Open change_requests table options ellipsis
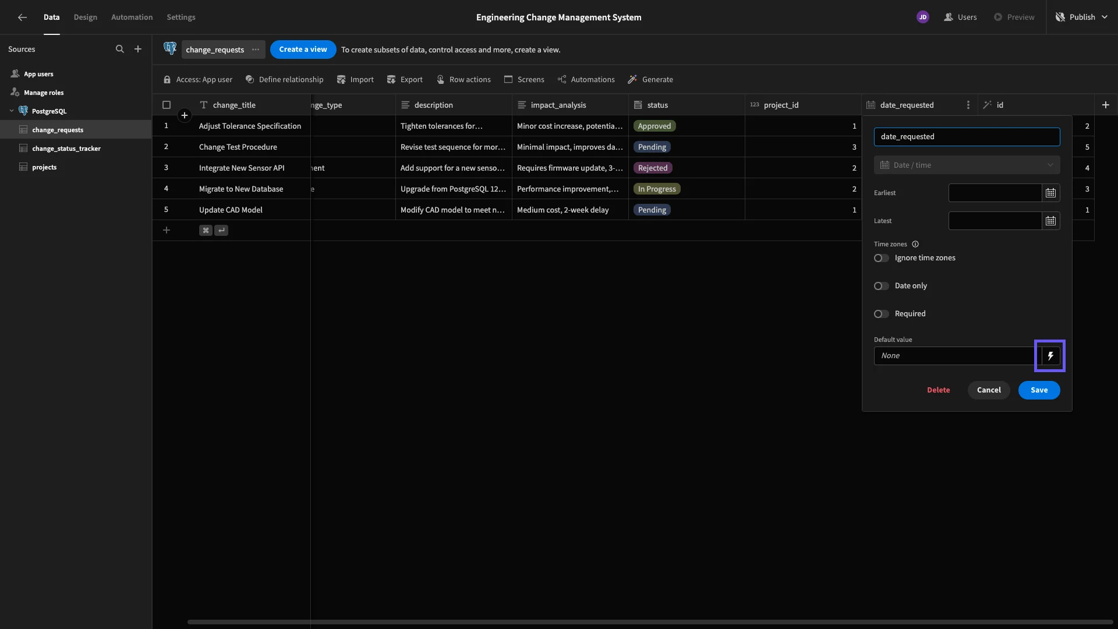This screenshot has height=629, width=1118. tap(256, 50)
